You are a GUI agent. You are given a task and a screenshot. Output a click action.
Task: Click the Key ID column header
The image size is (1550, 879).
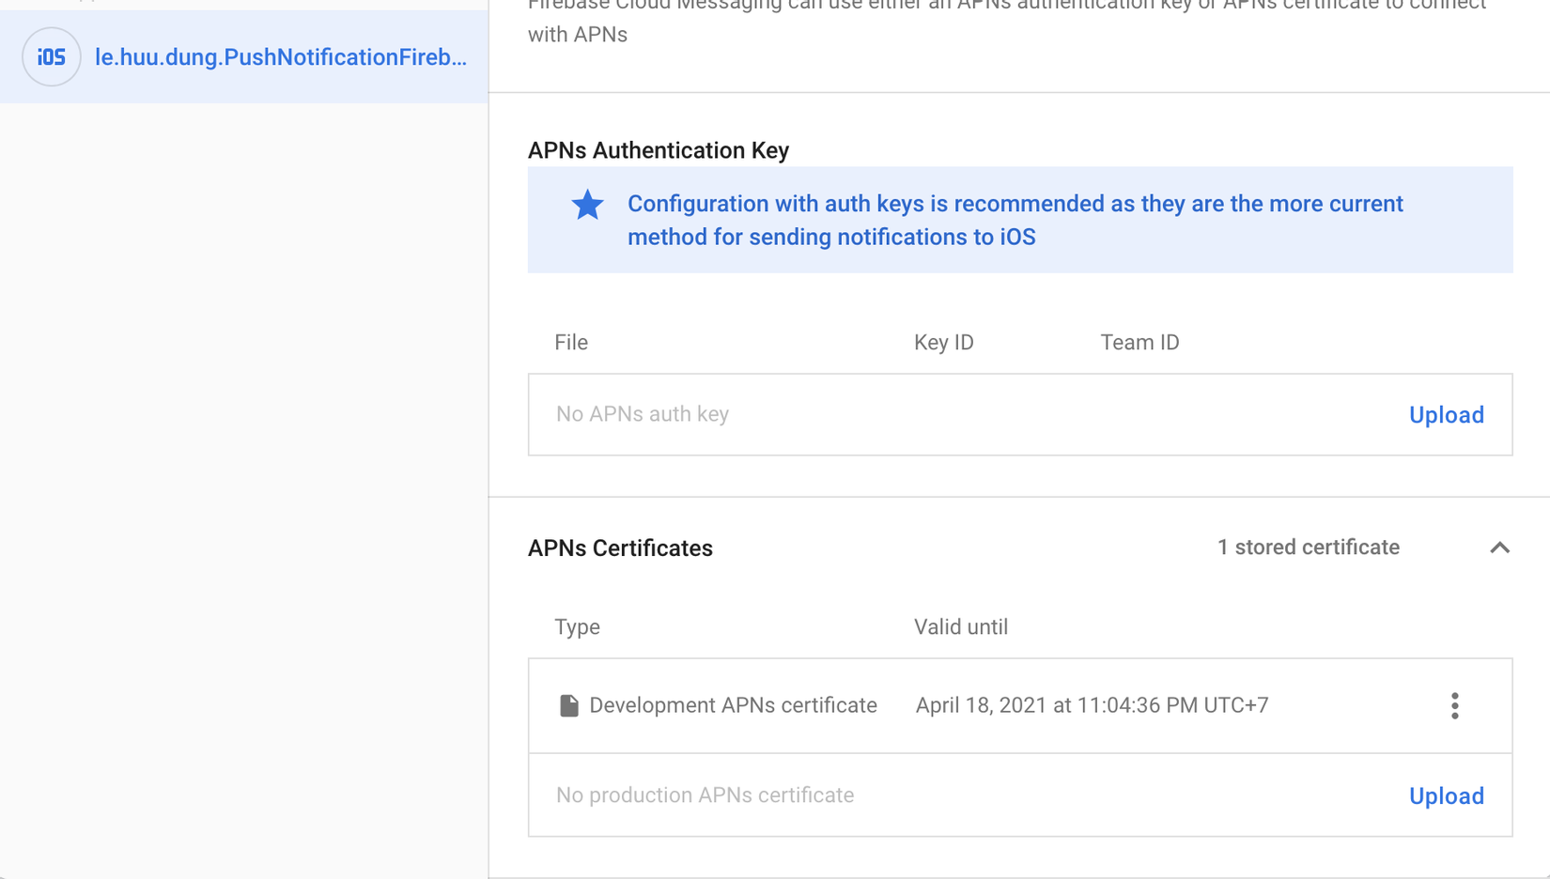click(x=943, y=343)
